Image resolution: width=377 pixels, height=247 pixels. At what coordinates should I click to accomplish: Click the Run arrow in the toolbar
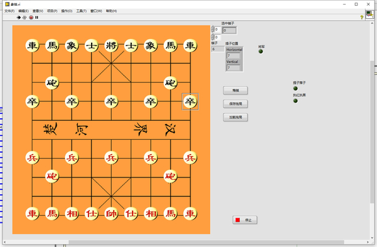[x=18, y=18]
